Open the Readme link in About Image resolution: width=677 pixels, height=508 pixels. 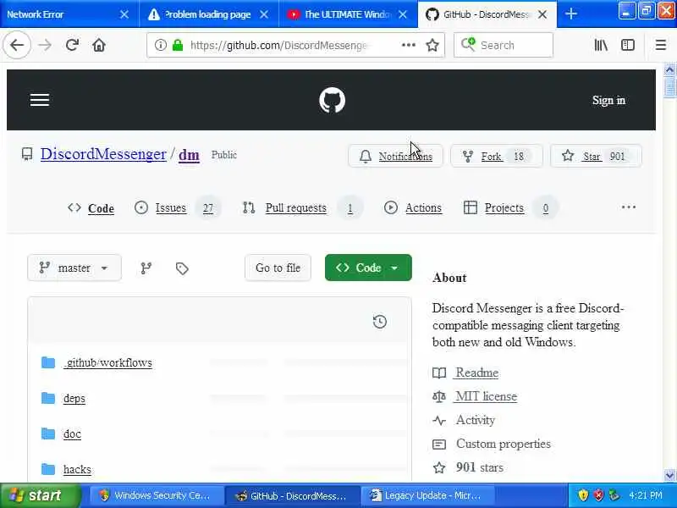point(476,373)
